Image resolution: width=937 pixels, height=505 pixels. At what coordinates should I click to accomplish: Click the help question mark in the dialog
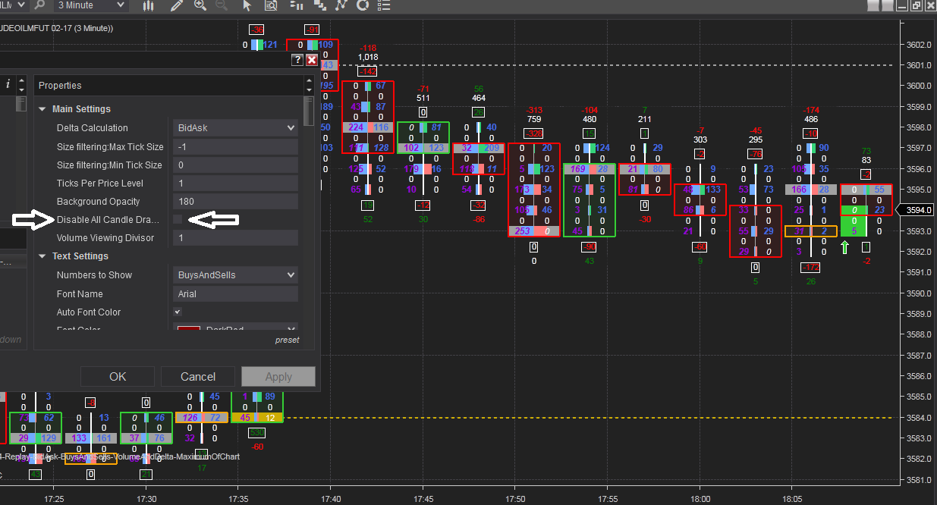coord(297,60)
